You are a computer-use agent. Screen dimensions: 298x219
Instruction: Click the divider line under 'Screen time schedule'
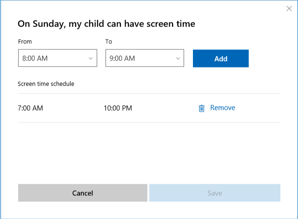coord(149,93)
